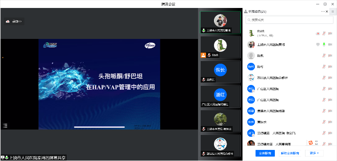This screenshot has width=337, height=161.
Task: Click muted mic icon on Doraemon video tile
Action: (x=203, y=154)
